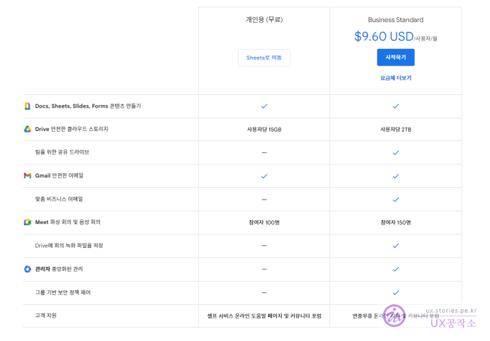This screenshot has width=490, height=341.
Task: Click the 사용자당 2TB storage cell
Action: [x=396, y=129]
